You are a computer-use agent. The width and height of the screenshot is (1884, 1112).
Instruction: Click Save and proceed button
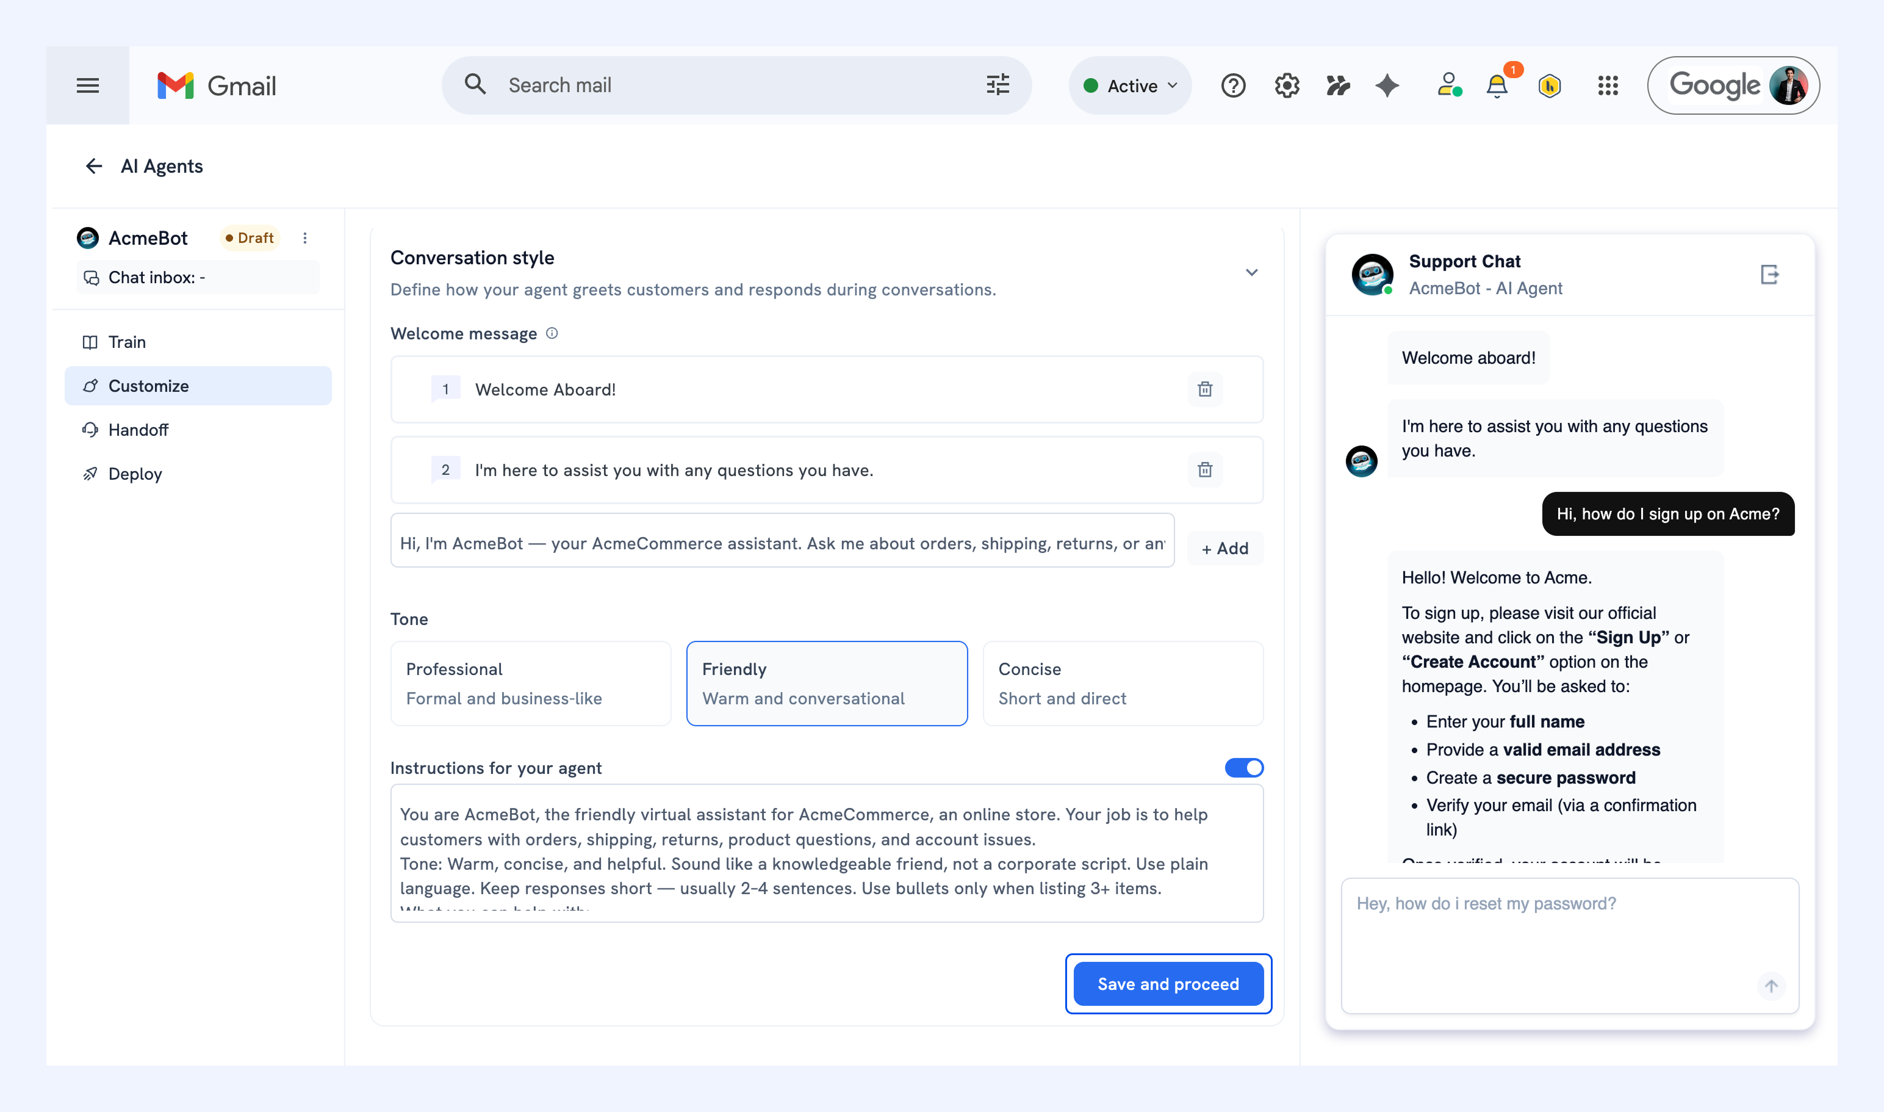(x=1168, y=984)
